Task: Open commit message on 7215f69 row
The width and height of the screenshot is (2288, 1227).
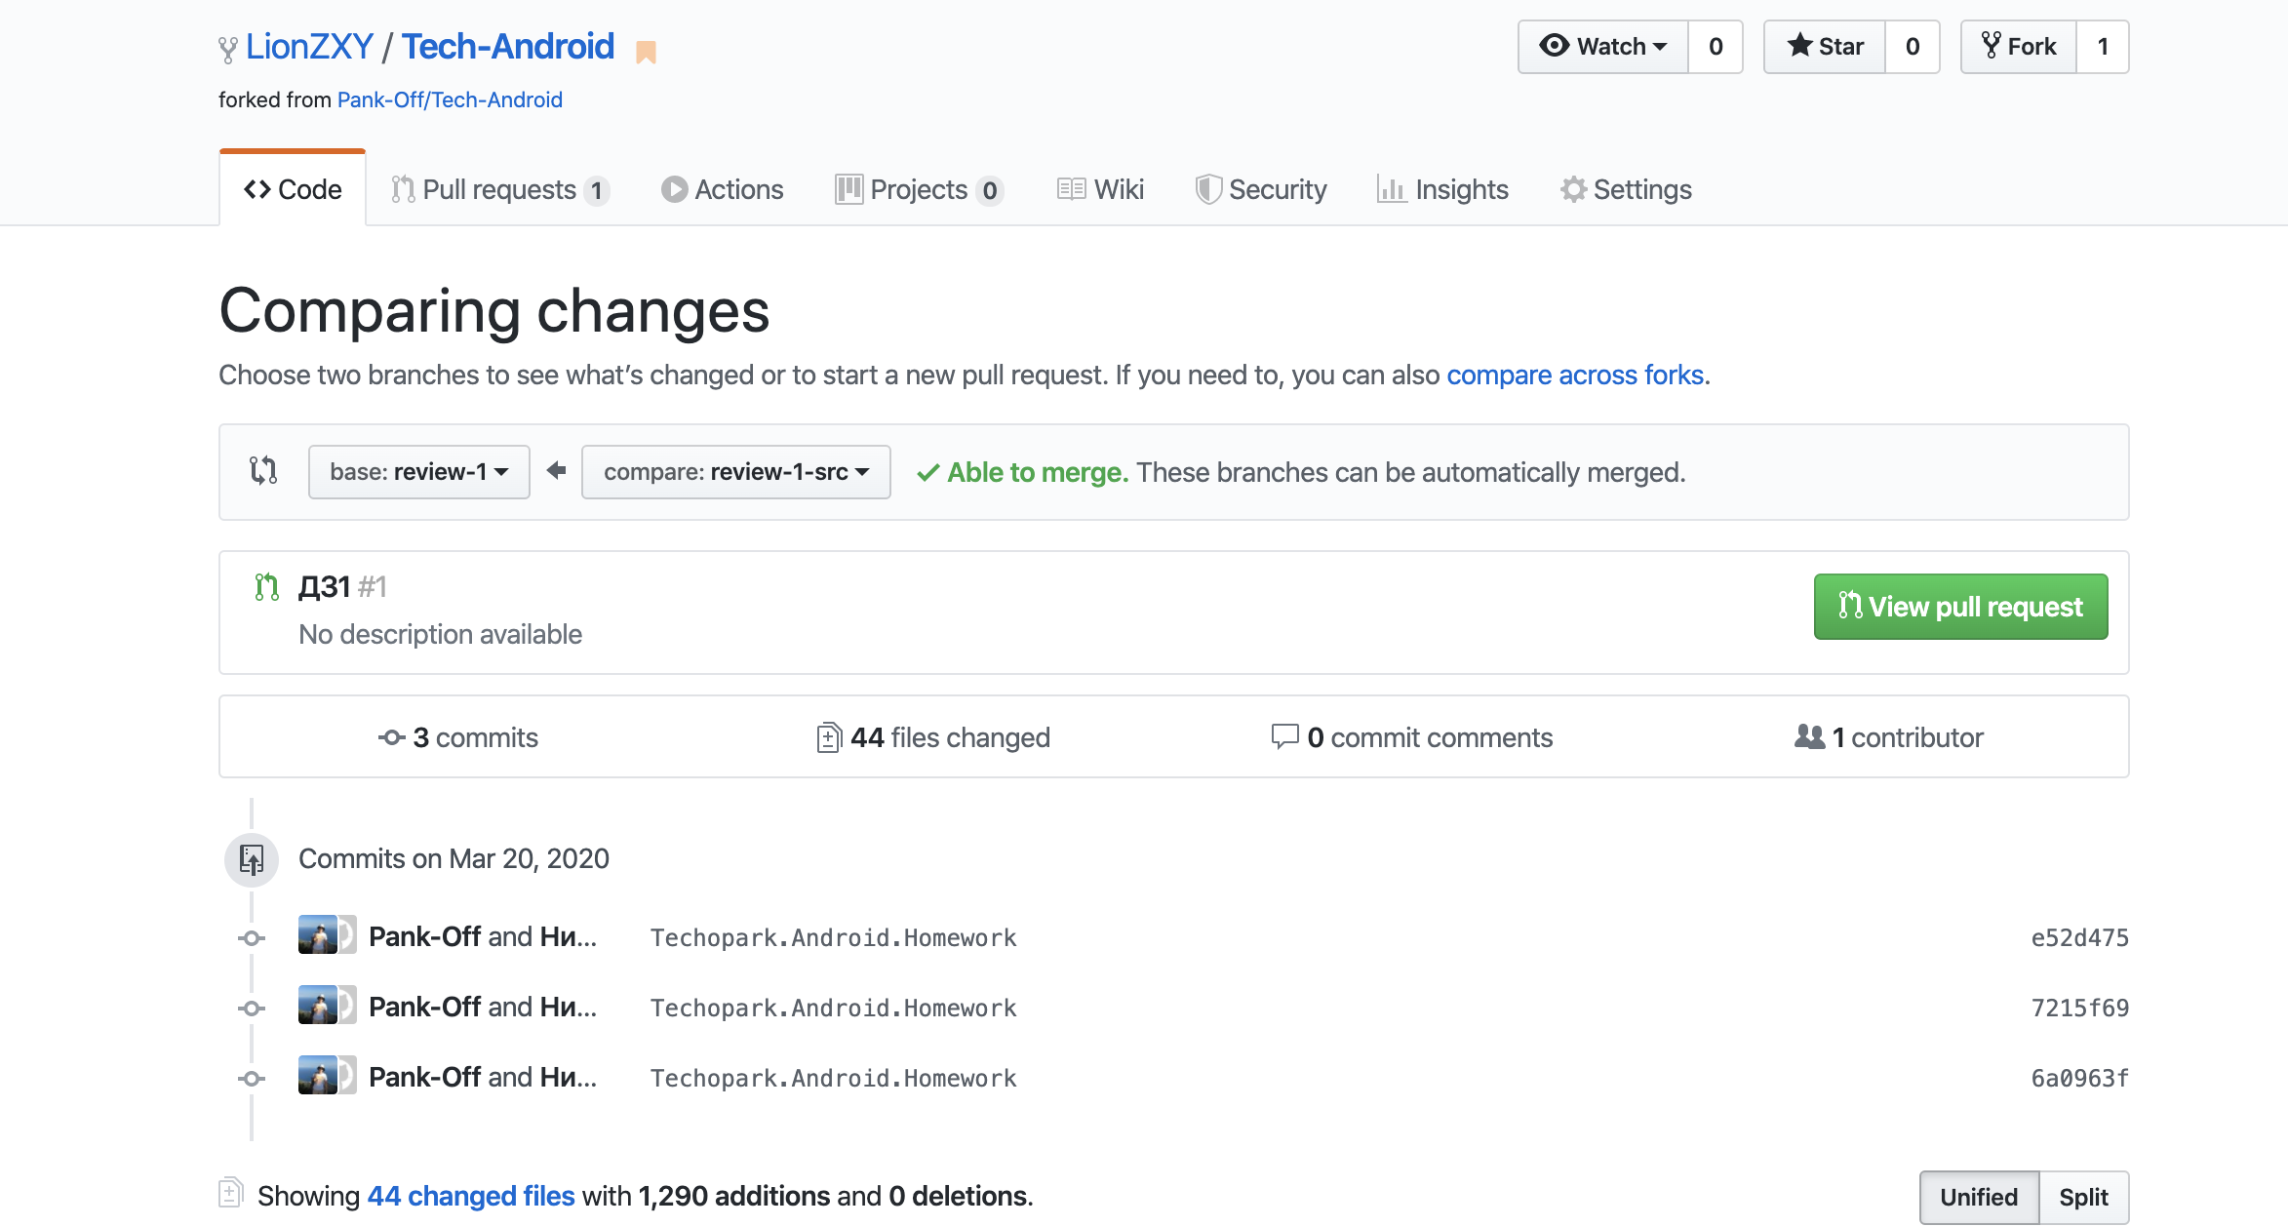Action: tap(834, 1009)
